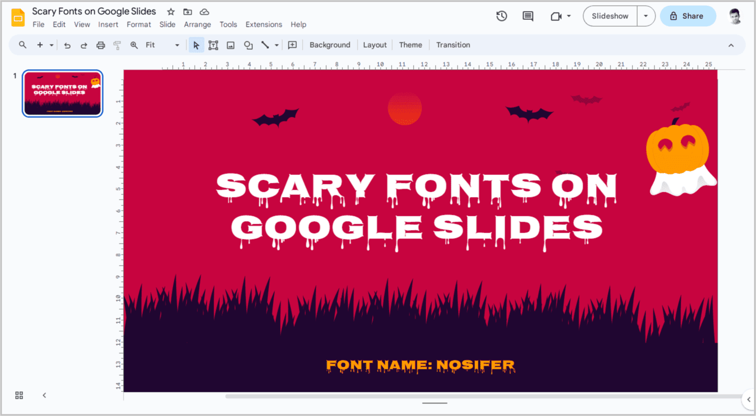The image size is (756, 416).
Task: Select the paint format tool
Action: pyautogui.click(x=117, y=45)
